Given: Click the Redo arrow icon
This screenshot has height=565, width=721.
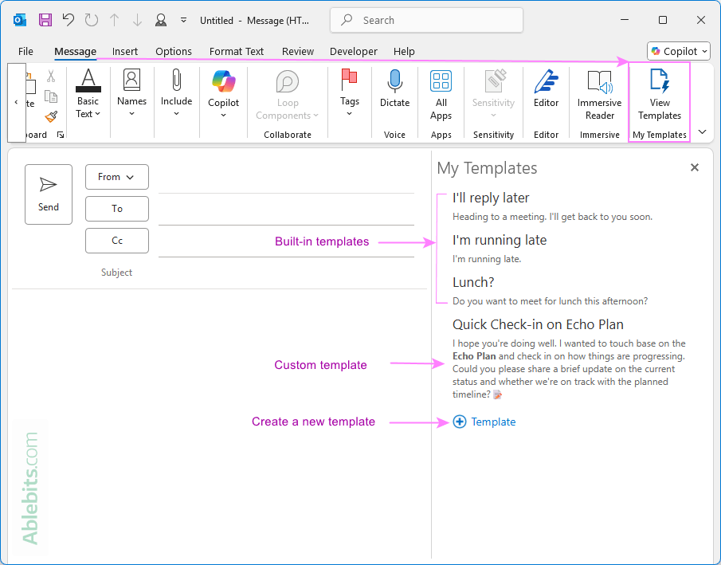Looking at the screenshot, I should pyautogui.click(x=91, y=20).
